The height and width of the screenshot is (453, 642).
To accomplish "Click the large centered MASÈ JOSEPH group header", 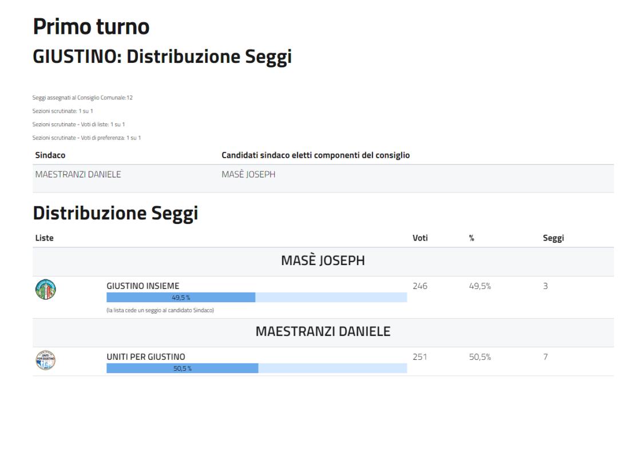I will pos(323,261).
